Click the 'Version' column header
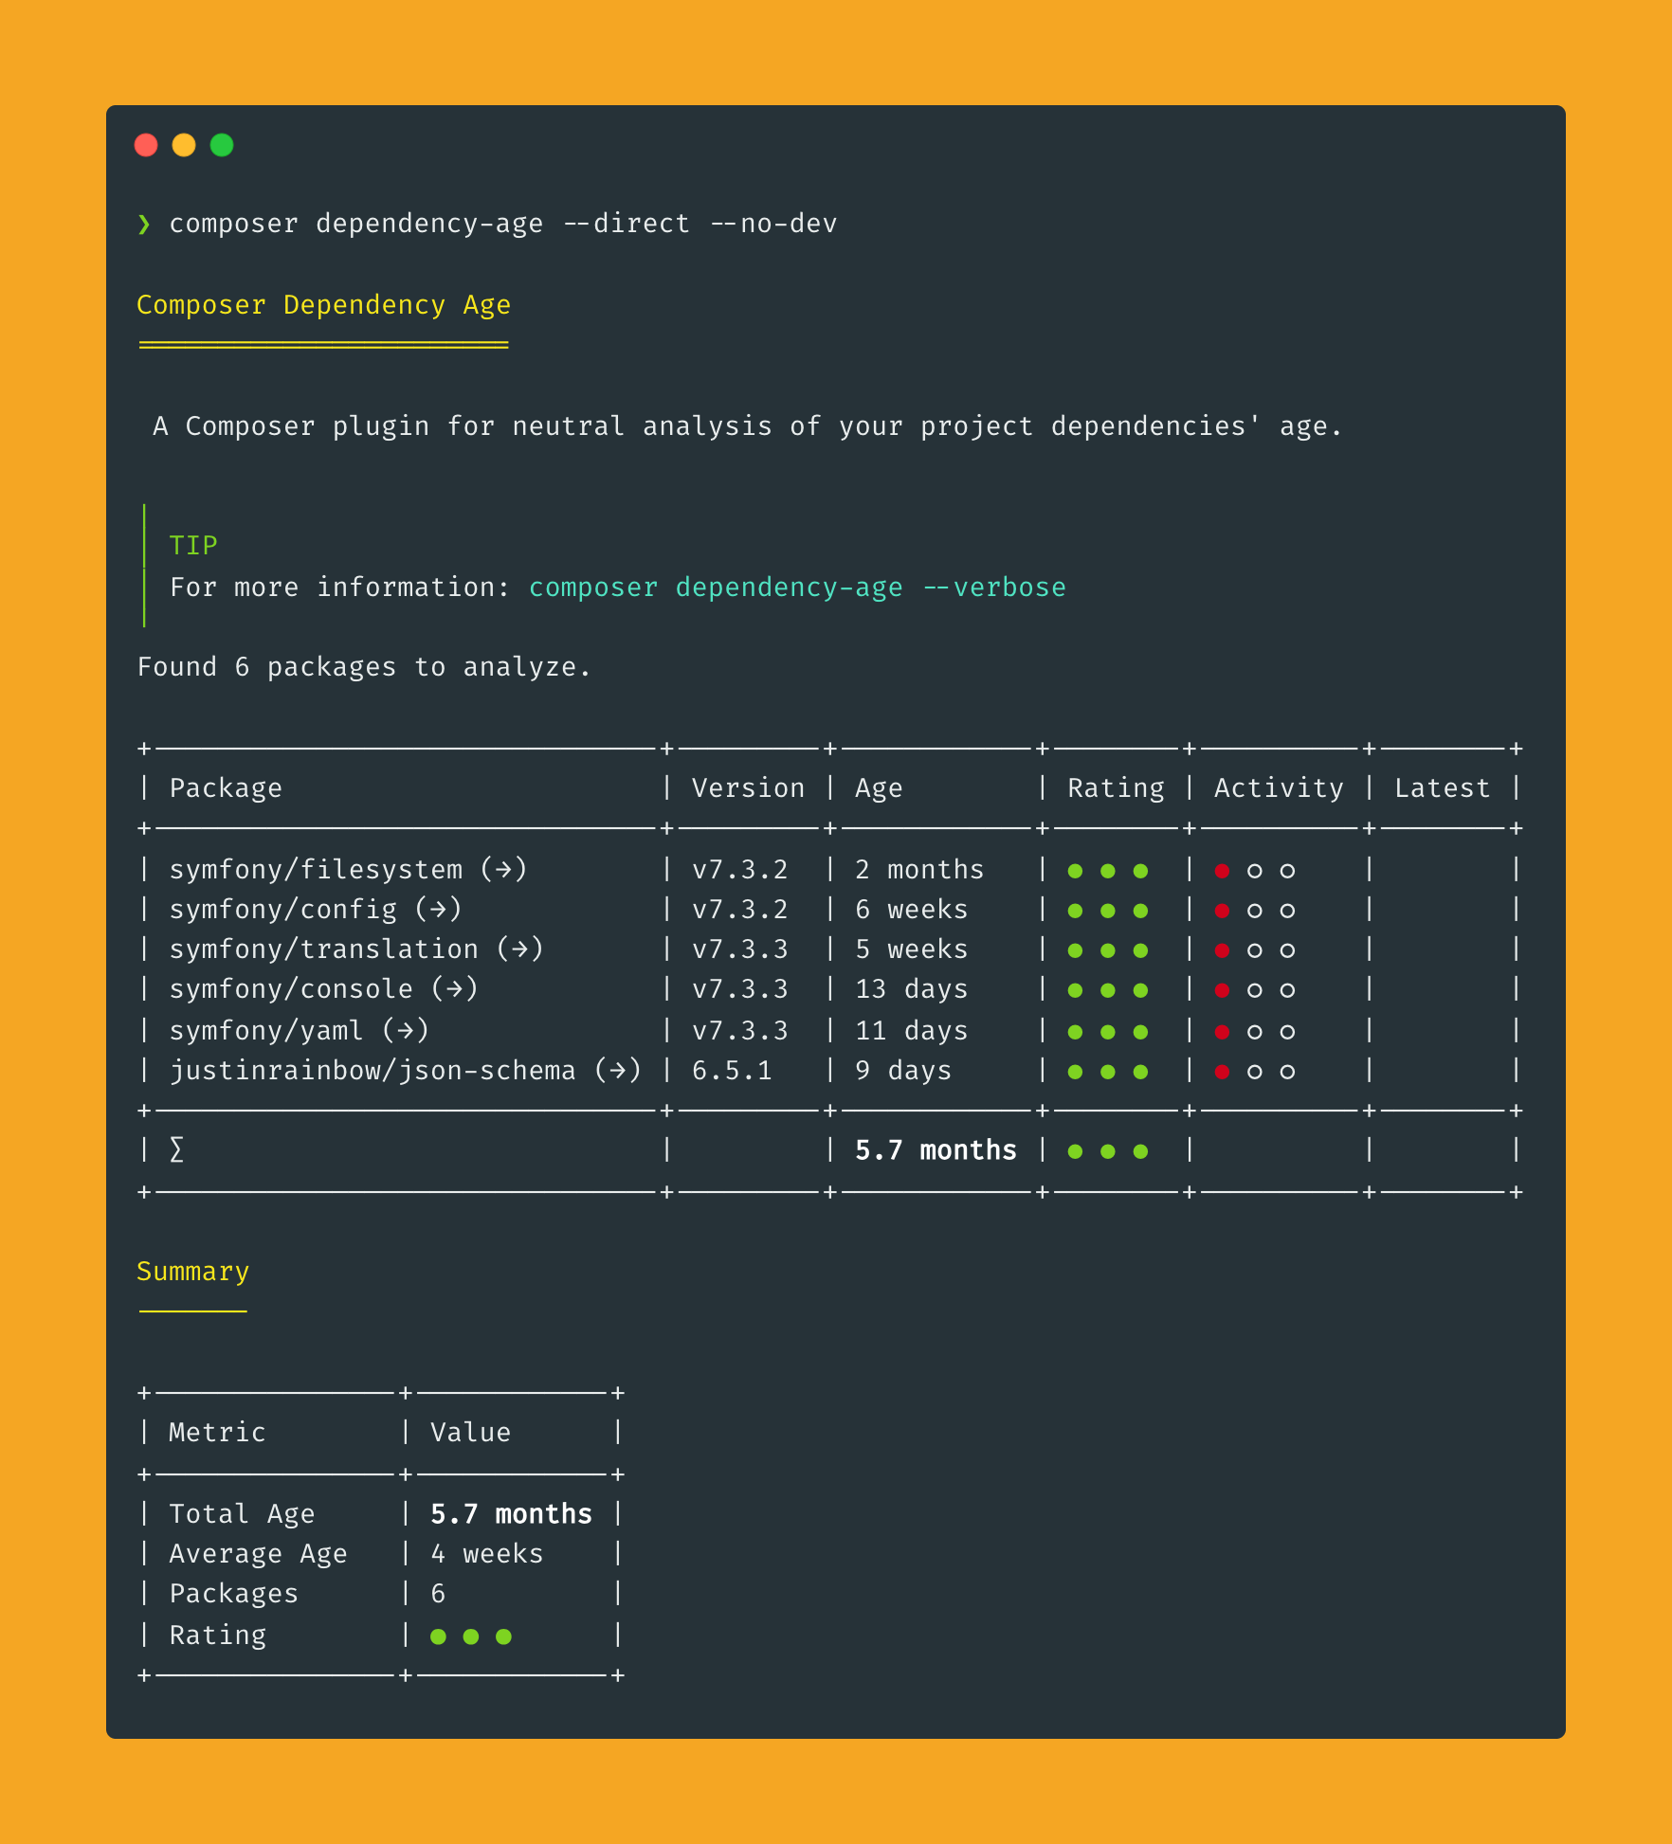Viewport: 1672px width, 1844px height. click(x=748, y=788)
